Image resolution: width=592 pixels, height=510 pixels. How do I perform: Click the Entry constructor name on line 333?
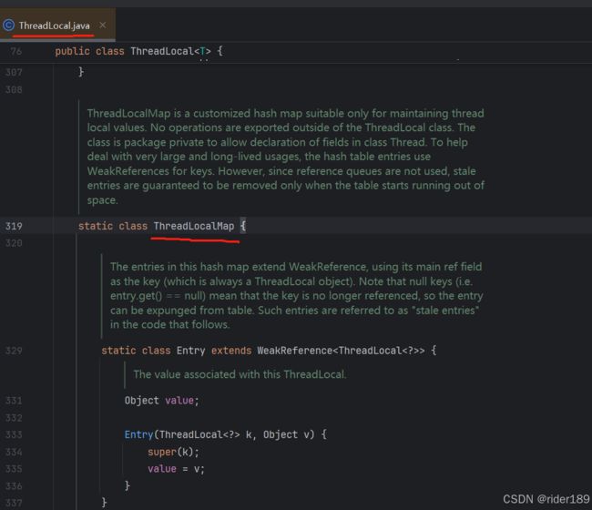tap(138, 434)
